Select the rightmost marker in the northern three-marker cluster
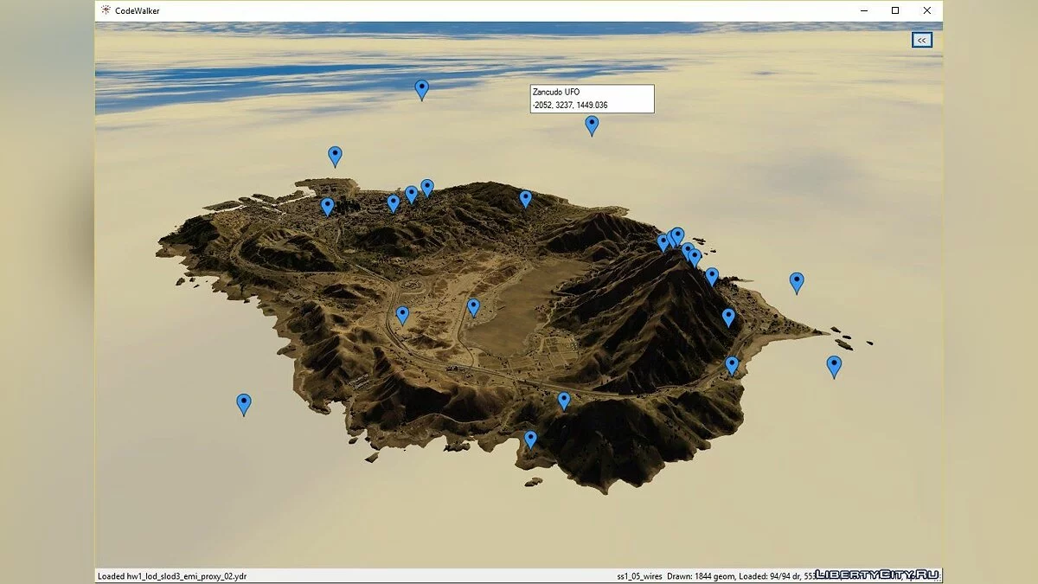Screen dimensions: 1038x584 click(x=427, y=187)
